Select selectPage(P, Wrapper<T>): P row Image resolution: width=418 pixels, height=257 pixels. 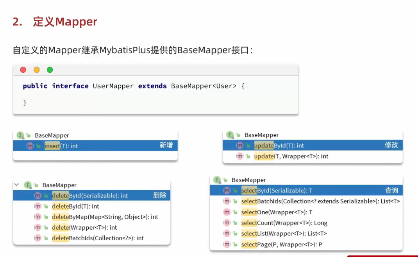coord(281,244)
